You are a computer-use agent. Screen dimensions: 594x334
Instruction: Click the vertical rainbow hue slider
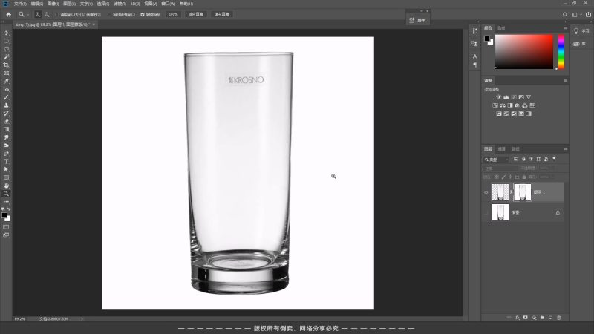click(x=561, y=51)
